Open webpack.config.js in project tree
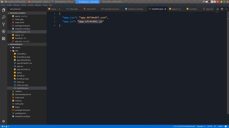 click(23, 116)
